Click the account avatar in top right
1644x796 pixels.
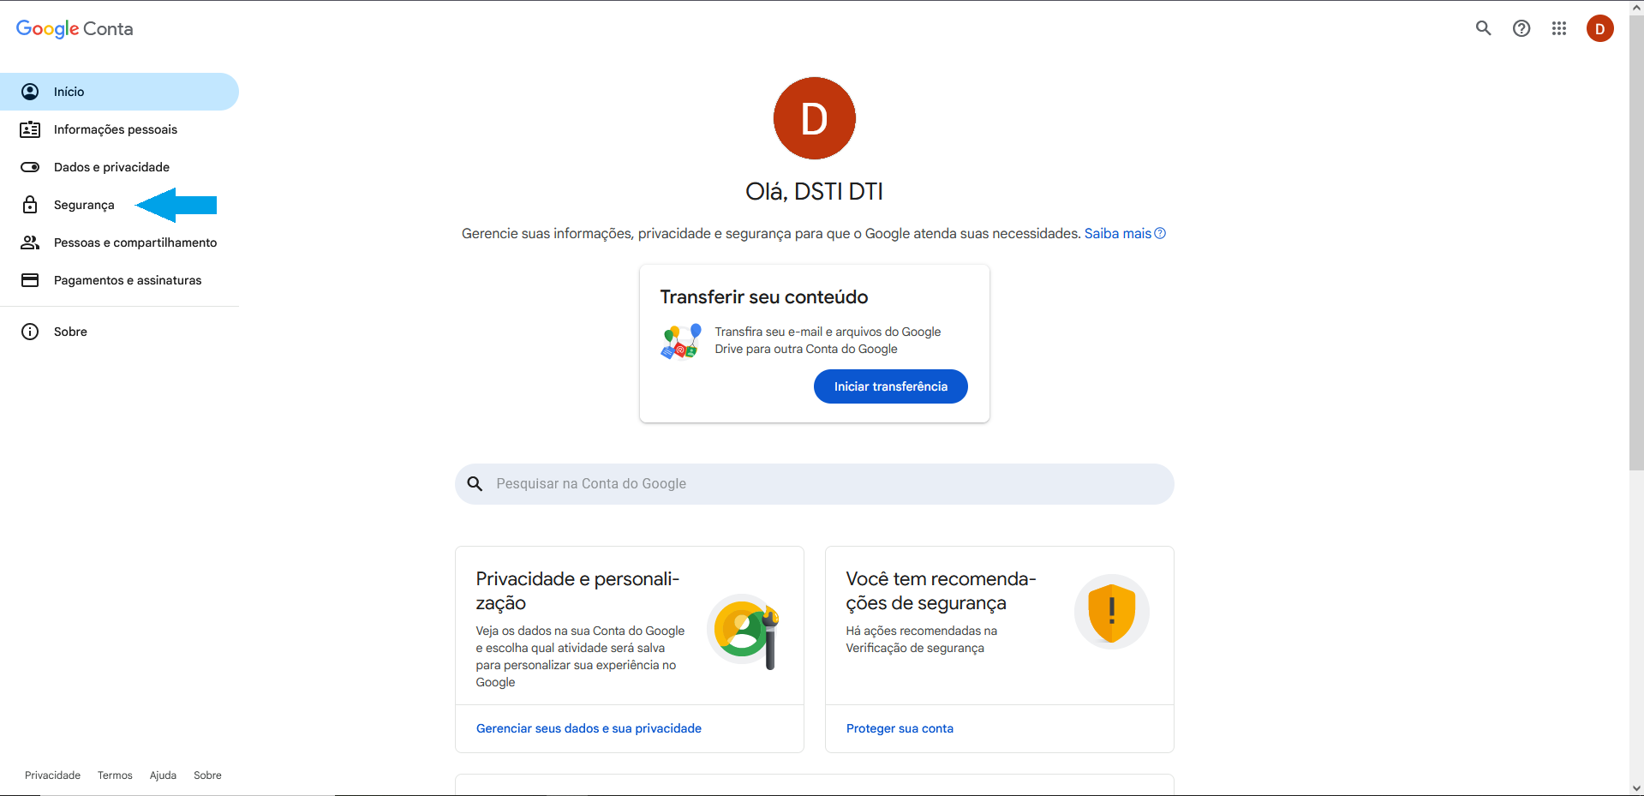(1599, 28)
